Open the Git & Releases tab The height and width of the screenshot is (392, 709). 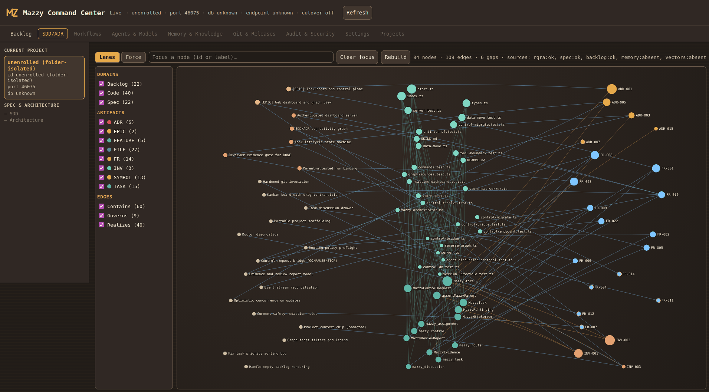(x=254, y=34)
